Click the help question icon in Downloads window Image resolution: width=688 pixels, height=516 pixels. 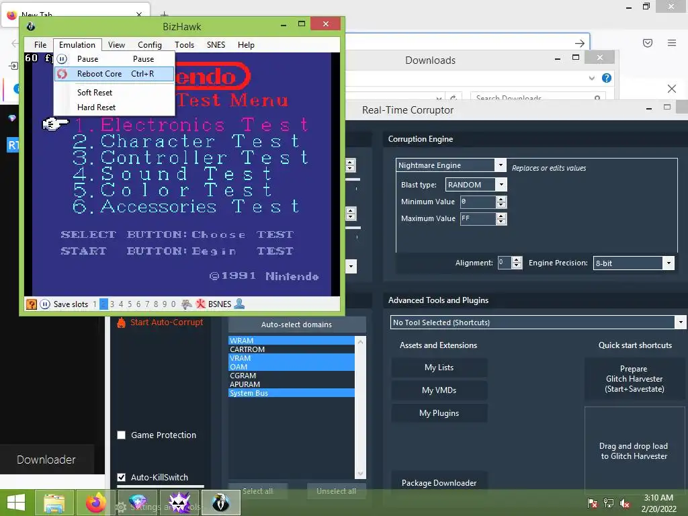pos(607,78)
